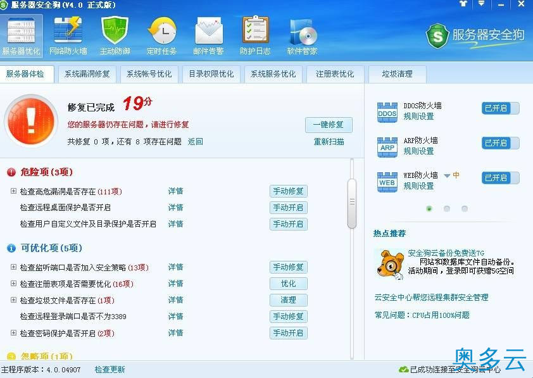533x378 pixels.
Task: Open WEB防火墙 level dropdown arrow
Action: click(x=447, y=176)
